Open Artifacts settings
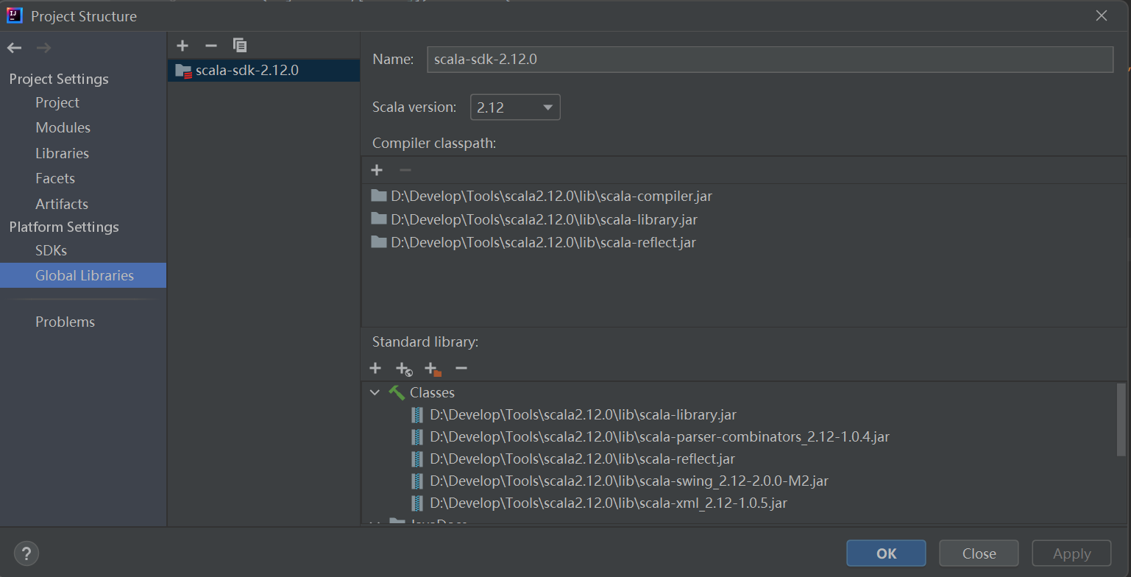The height and width of the screenshot is (577, 1131). coord(62,204)
